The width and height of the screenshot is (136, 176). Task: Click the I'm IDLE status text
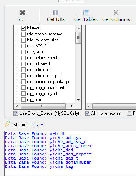pos(36,125)
